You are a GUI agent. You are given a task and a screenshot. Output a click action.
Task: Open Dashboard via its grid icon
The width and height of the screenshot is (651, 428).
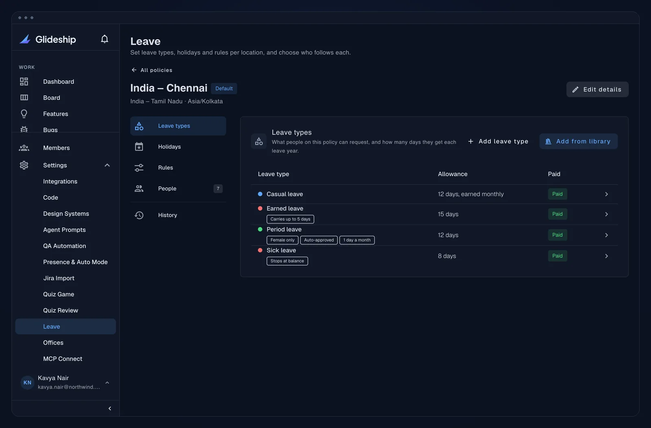pos(24,81)
